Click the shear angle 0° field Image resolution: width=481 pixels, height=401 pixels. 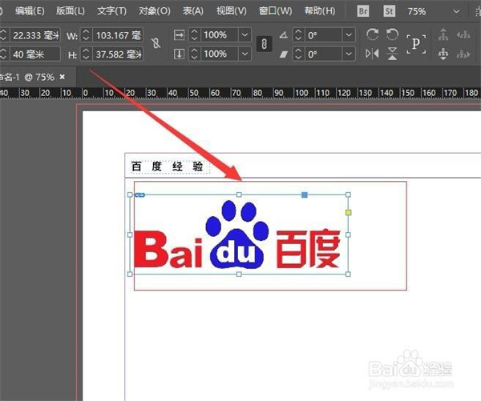point(324,54)
